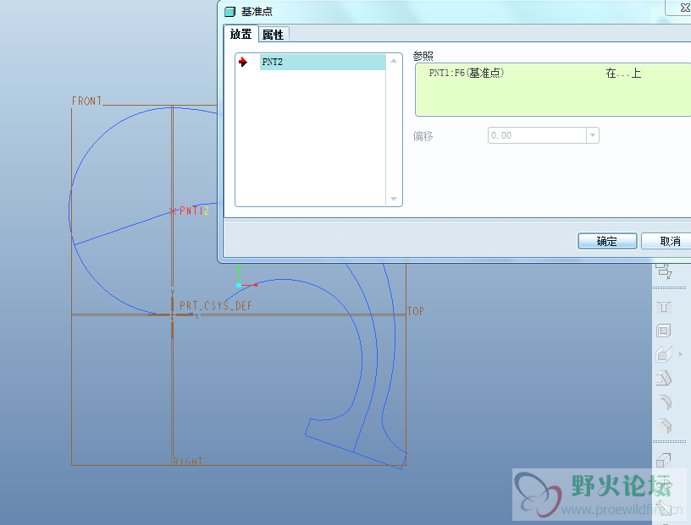Image resolution: width=691 pixels, height=525 pixels.
Task: Select the RIGHT datum plane label
Action: (x=188, y=462)
